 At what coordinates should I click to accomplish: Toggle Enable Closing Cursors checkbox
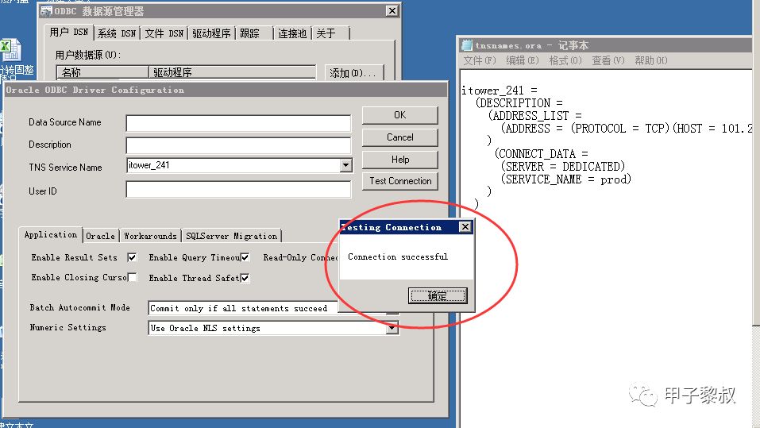pyautogui.click(x=132, y=277)
